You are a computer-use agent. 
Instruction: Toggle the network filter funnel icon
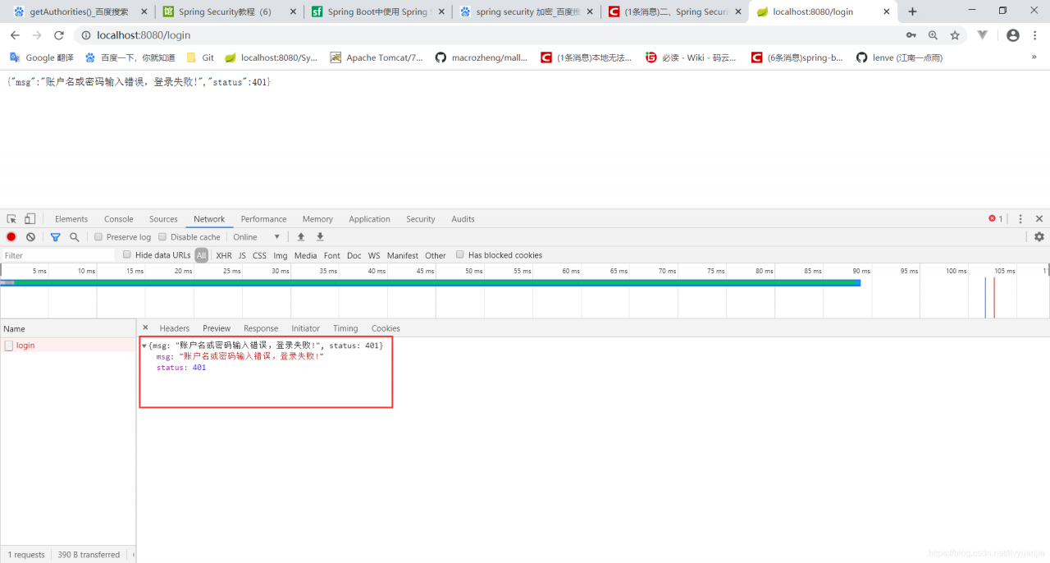pos(55,237)
